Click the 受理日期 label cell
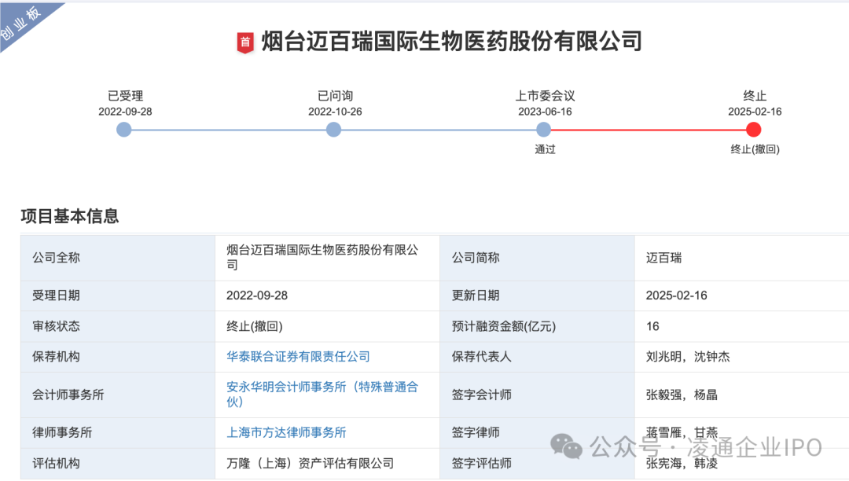This screenshot has width=849, height=481. click(117, 296)
